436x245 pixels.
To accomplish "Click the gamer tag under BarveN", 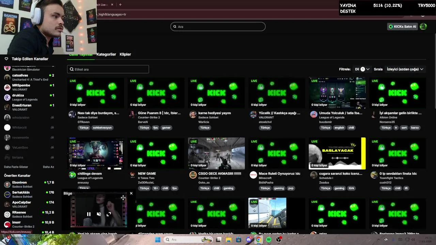I will (x=166, y=128).
